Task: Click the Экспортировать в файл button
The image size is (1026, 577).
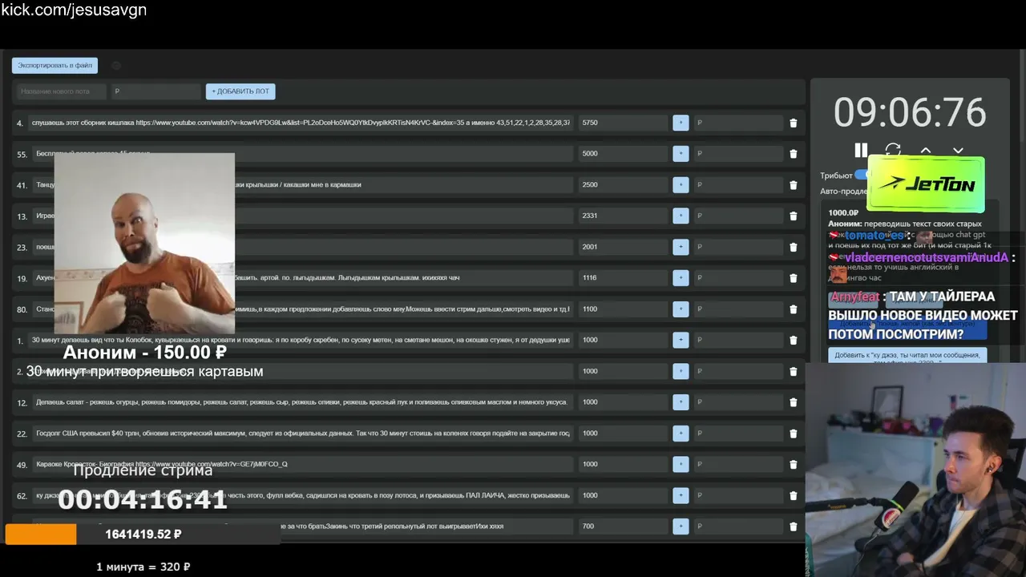Action: (55, 65)
